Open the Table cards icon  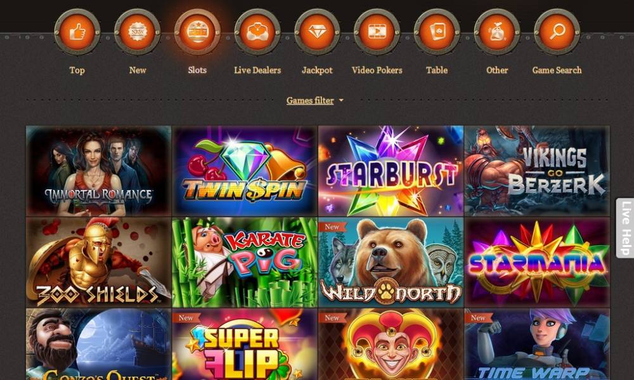click(437, 32)
